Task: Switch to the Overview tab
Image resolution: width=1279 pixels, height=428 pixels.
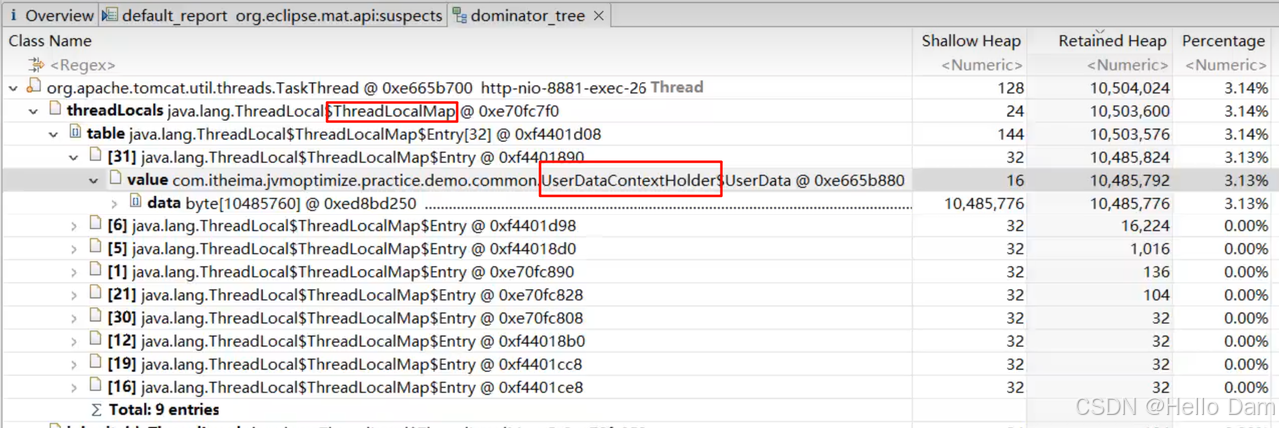Action: pyautogui.click(x=49, y=16)
